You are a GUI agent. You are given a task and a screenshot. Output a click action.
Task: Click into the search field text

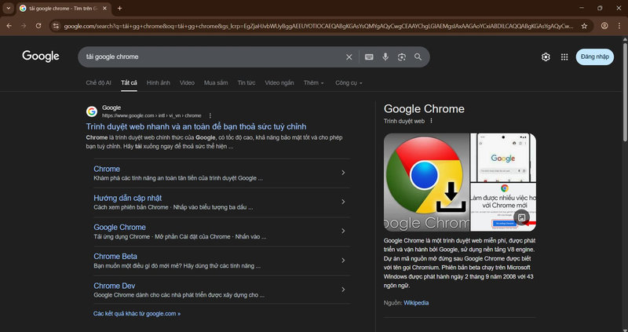click(x=112, y=57)
